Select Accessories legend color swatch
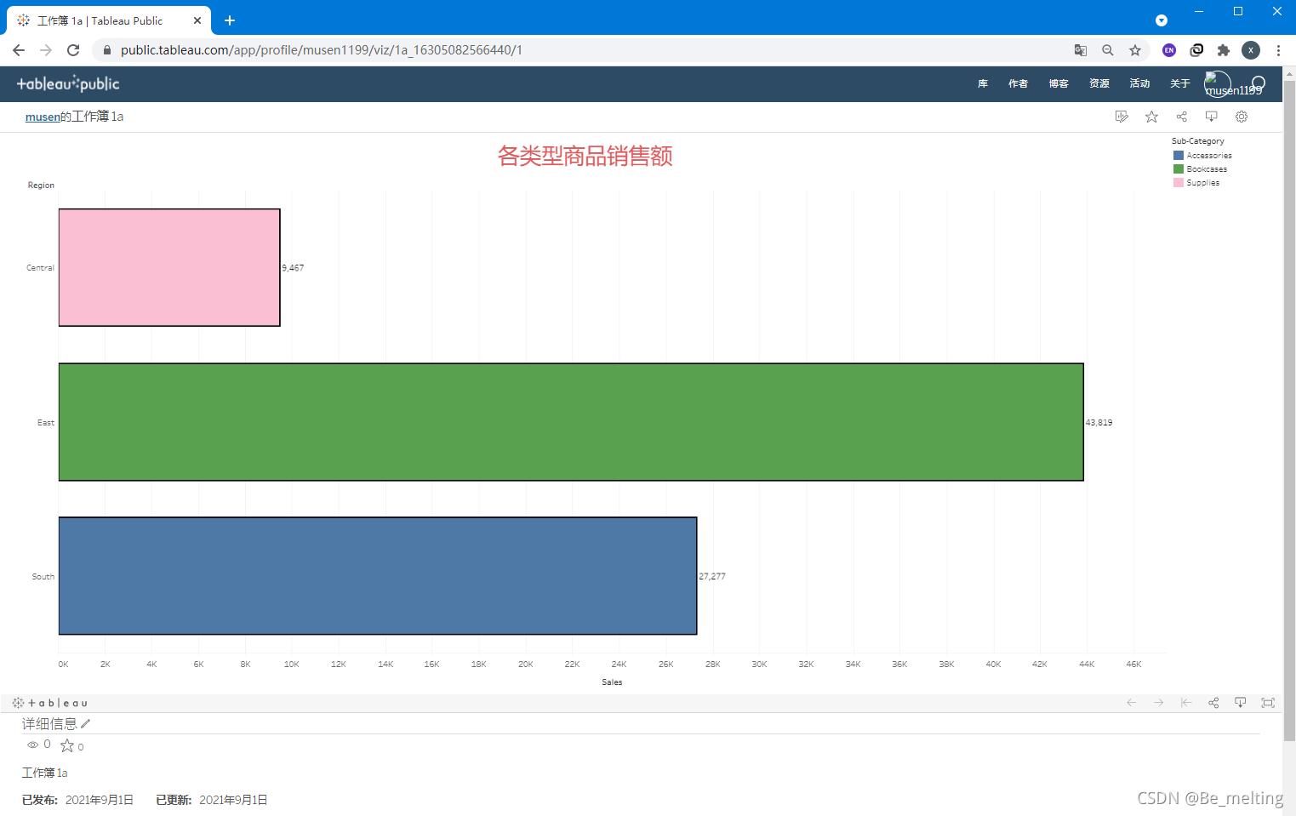This screenshot has height=816, width=1296. point(1179,156)
